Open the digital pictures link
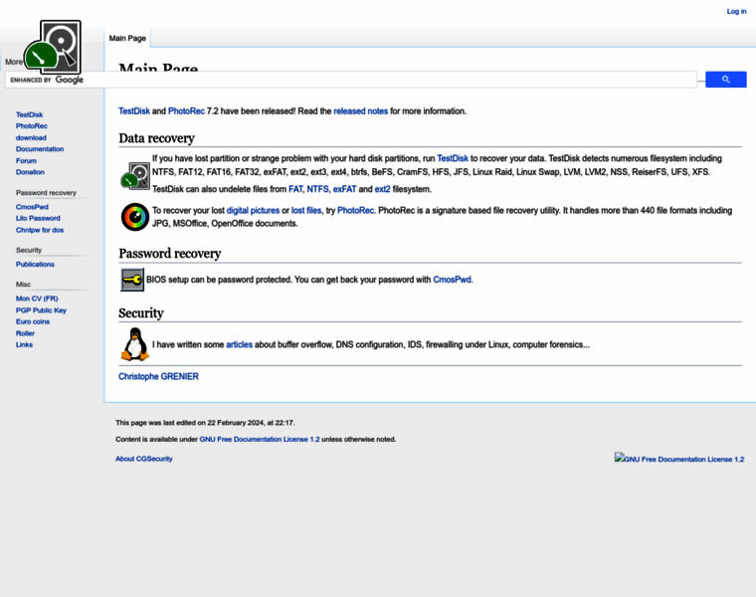Viewport: 756px width, 597px height. [253, 211]
